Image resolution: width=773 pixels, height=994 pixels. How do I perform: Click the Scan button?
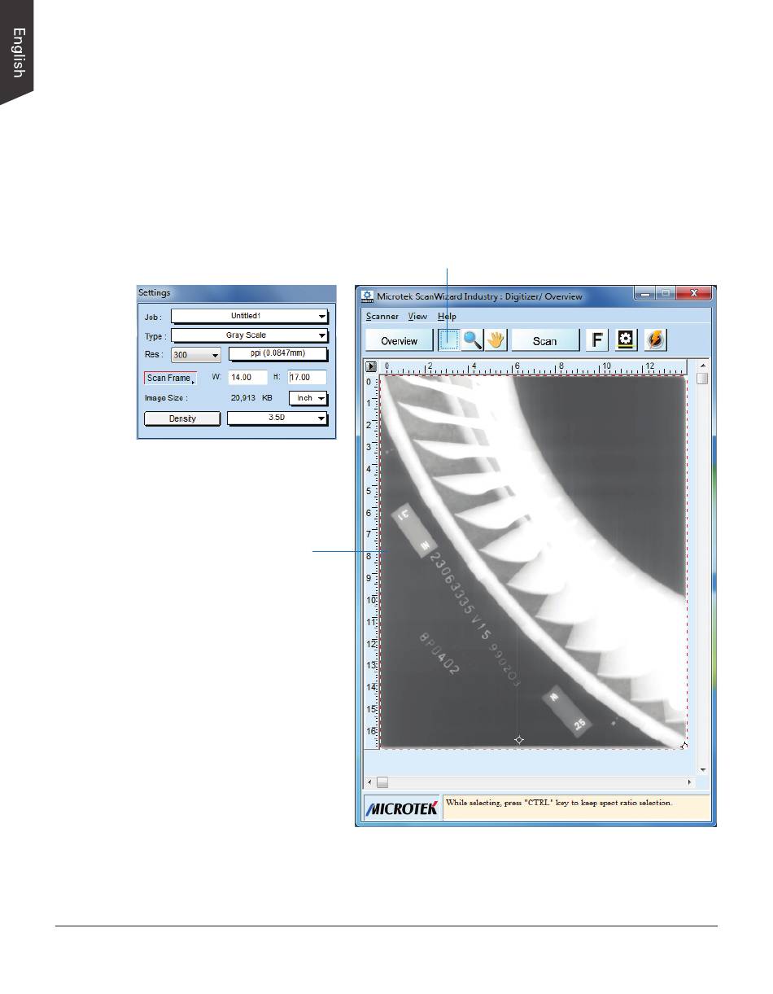coord(545,341)
